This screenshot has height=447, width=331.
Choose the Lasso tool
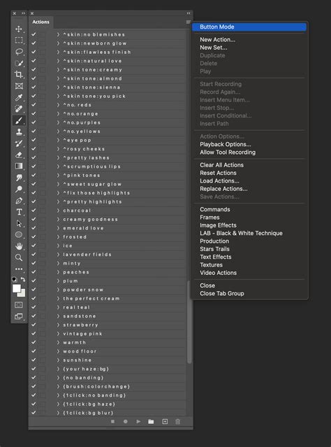pos(19,52)
